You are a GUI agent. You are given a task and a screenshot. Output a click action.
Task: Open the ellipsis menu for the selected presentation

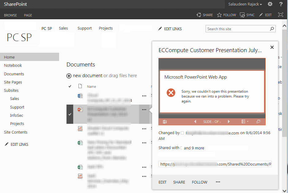144,109
